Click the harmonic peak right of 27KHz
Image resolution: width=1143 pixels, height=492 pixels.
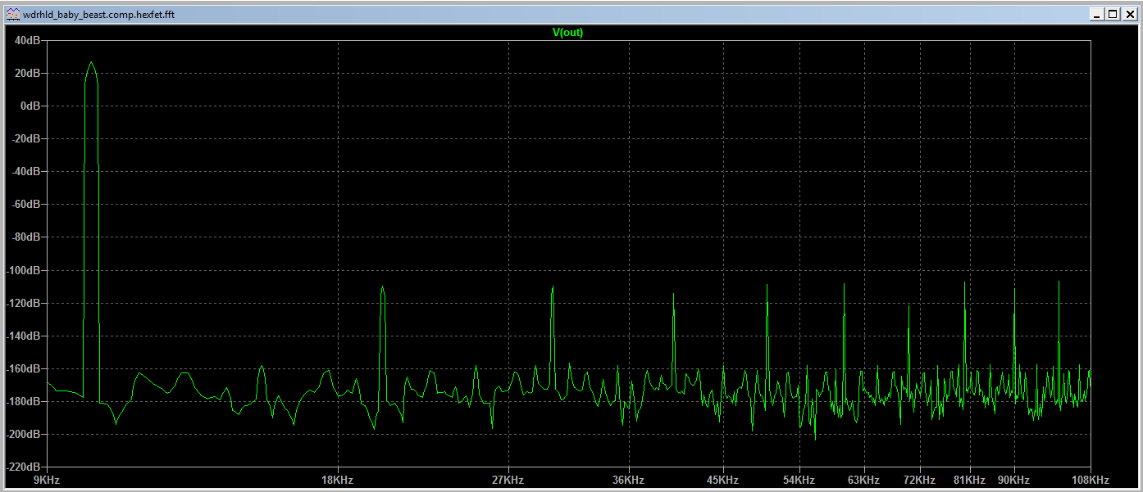point(553,288)
